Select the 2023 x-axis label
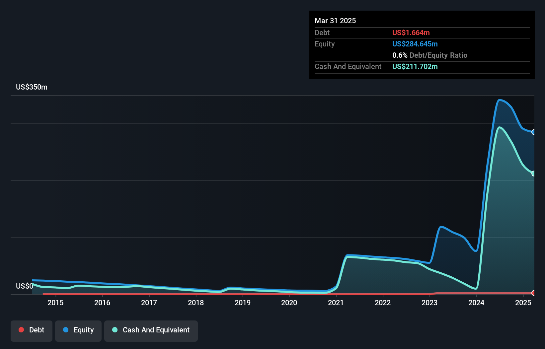545x349 pixels. [x=429, y=303]
